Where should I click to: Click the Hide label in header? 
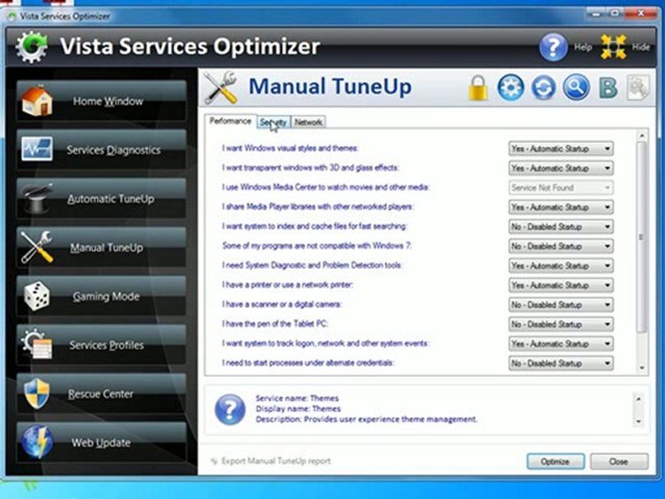tap(640, 47)
